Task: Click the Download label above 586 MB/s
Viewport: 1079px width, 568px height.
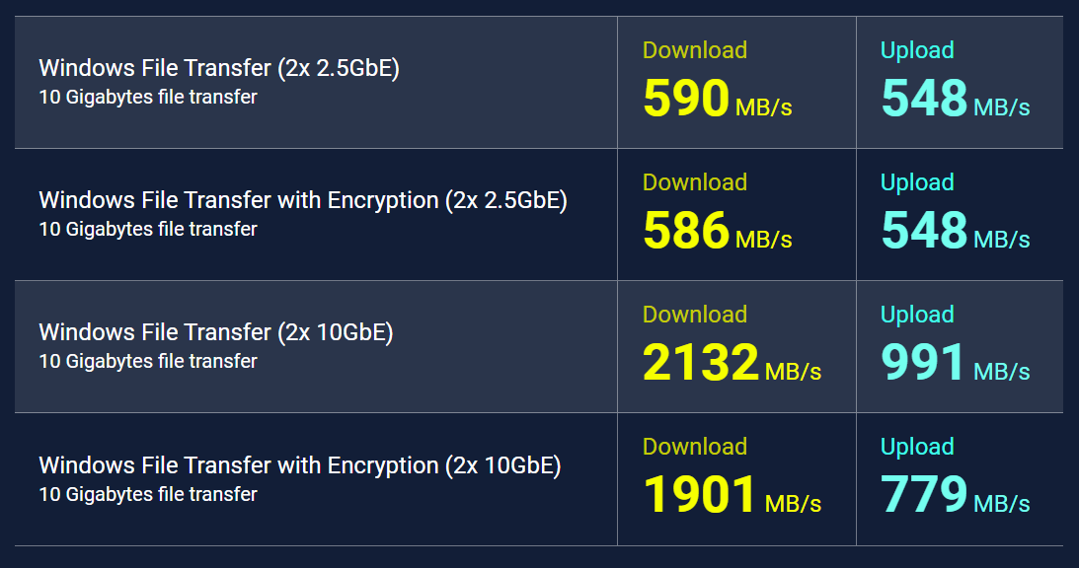Action: click(694, 182)
